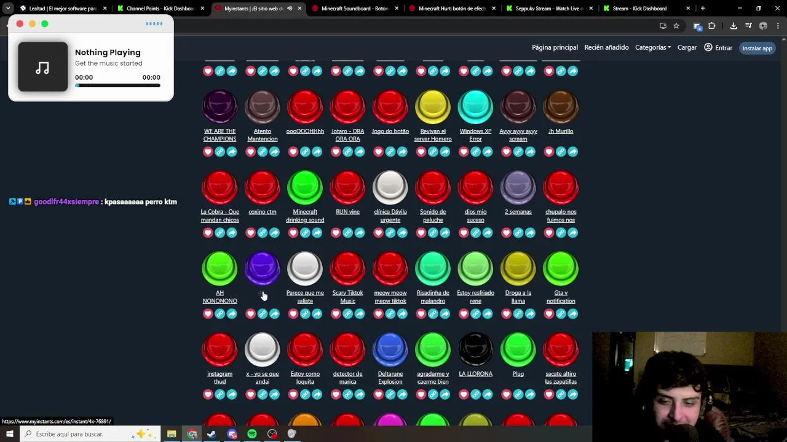Favorite the instagram thud sound
The image size is (787, 442).
click(x=208, y=395)
